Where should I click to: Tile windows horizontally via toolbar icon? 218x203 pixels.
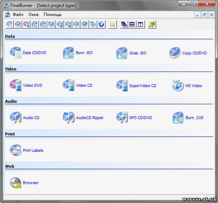pos(132,24)
